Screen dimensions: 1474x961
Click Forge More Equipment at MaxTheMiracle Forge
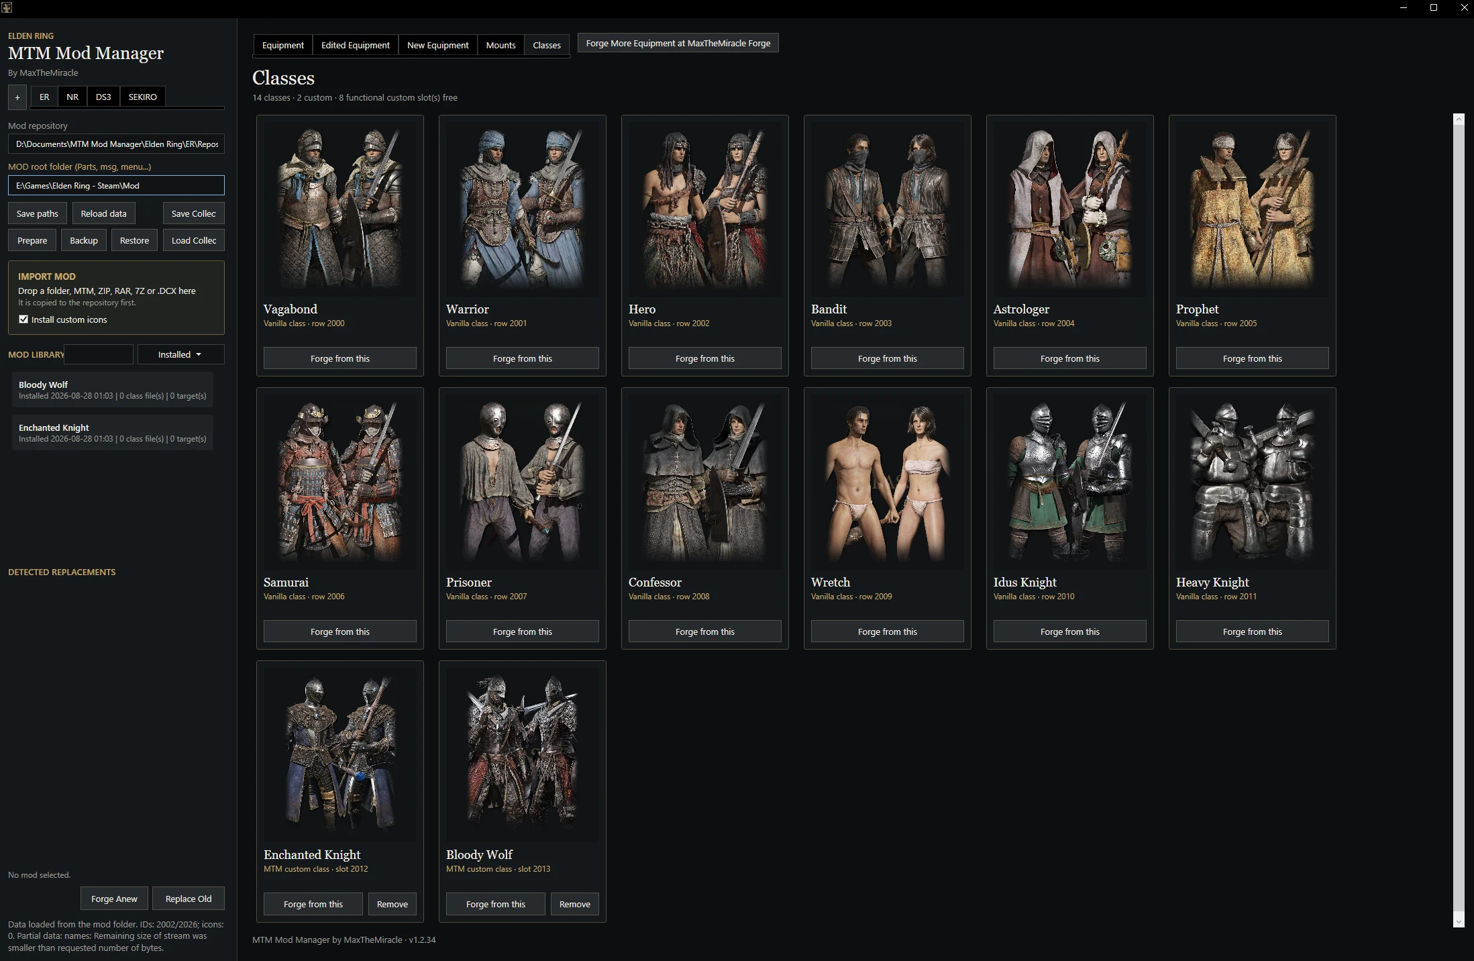coord(678,43)
